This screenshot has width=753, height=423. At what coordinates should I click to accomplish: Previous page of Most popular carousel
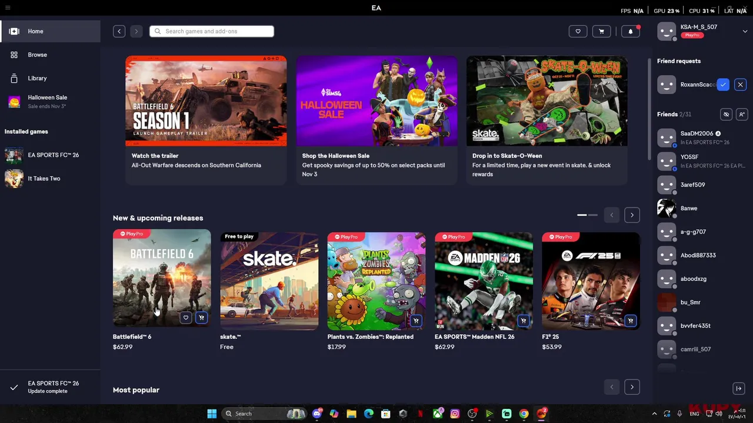[611, 387]
